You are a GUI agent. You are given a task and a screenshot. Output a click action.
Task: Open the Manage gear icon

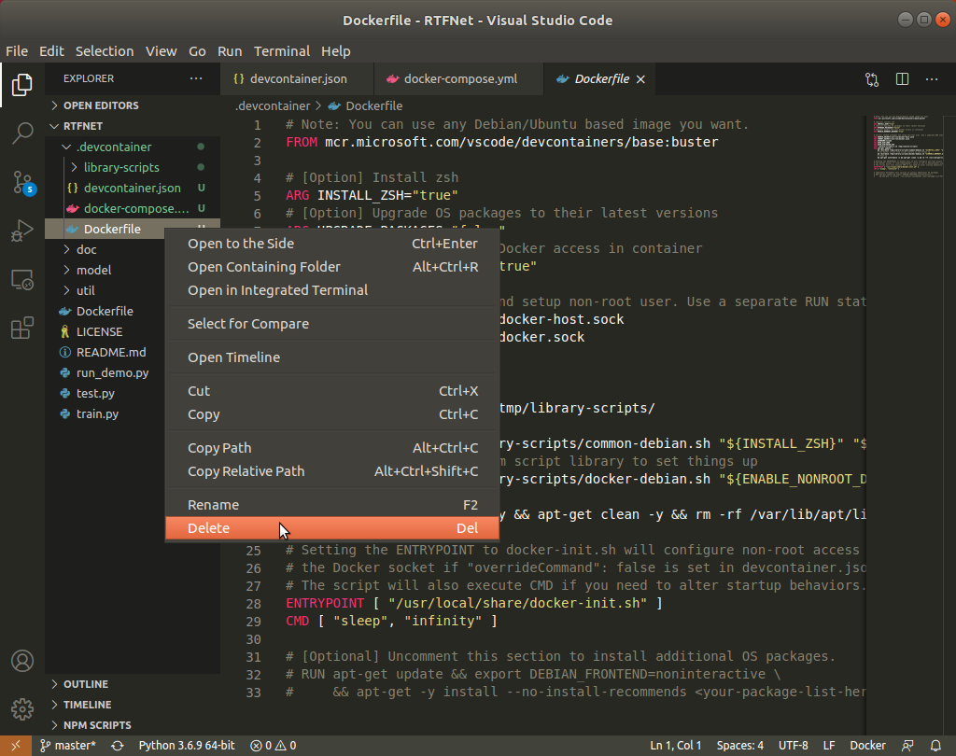(22, 709)
